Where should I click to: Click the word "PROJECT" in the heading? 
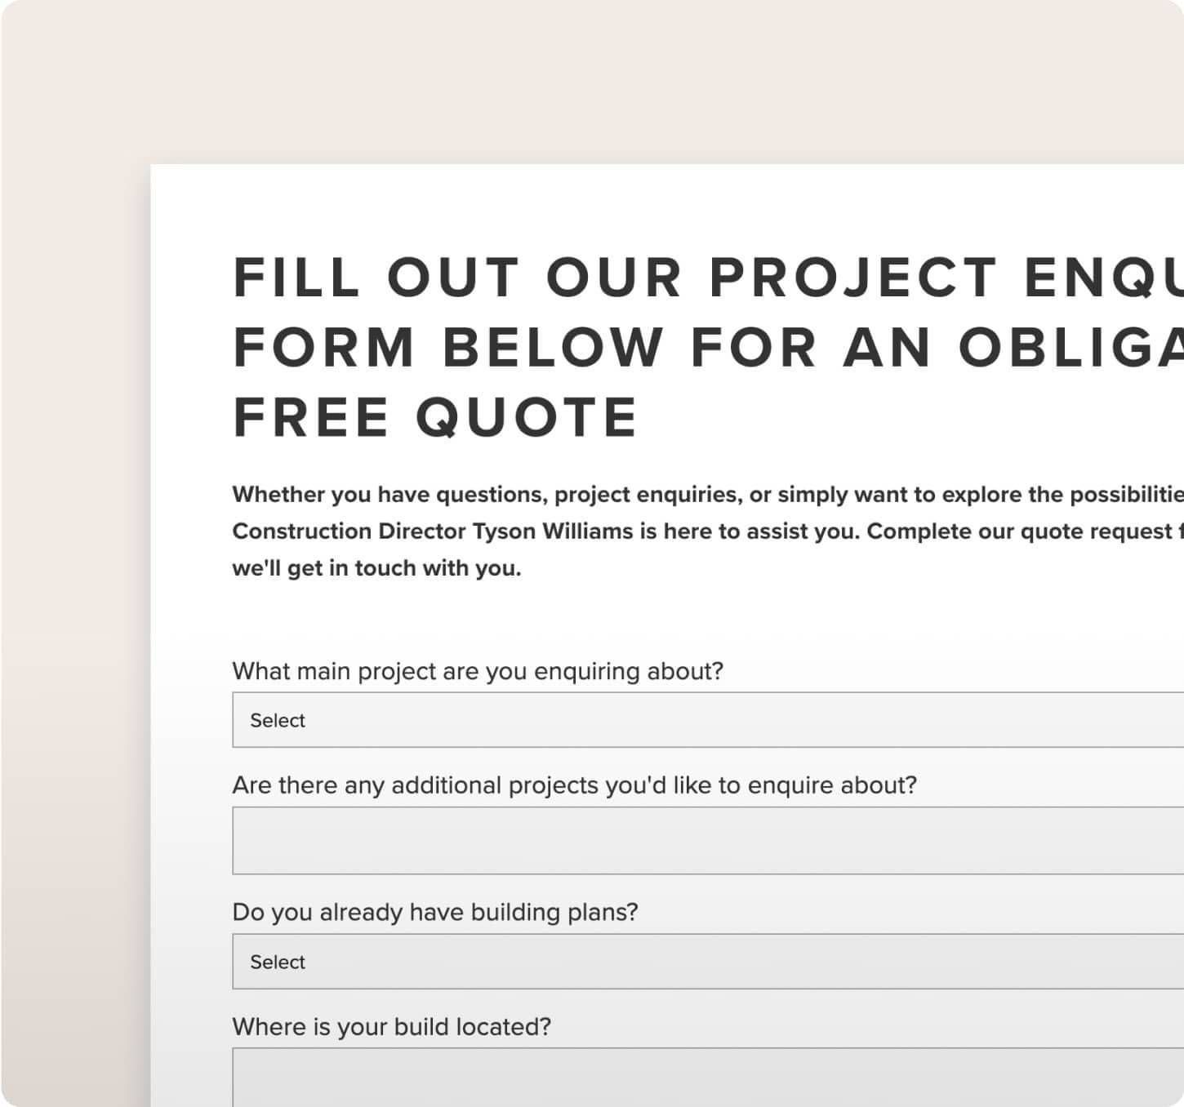pos(853,278)
